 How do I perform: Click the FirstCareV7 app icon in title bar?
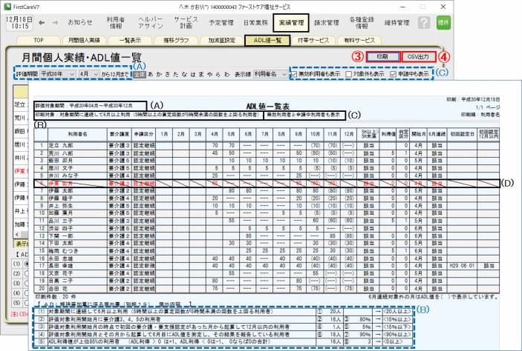click(x=5, y=4)
